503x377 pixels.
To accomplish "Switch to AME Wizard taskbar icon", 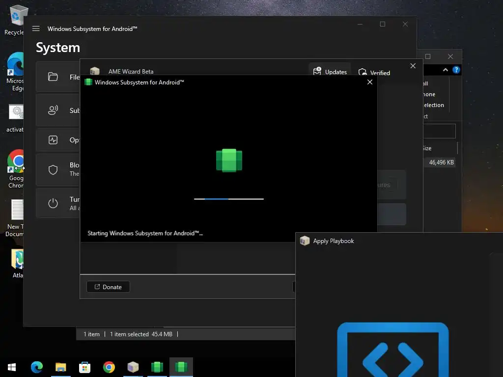I will click(133, 367).
